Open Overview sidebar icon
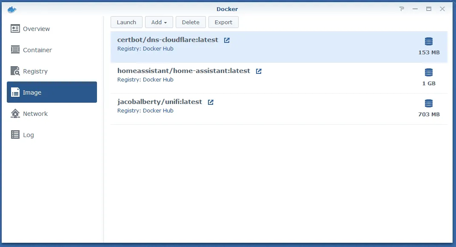 click(15, 28)
